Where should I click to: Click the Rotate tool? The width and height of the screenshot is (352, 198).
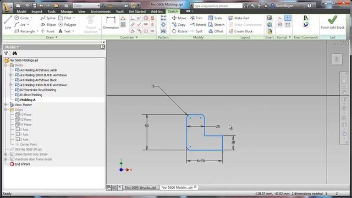(180, 31)
